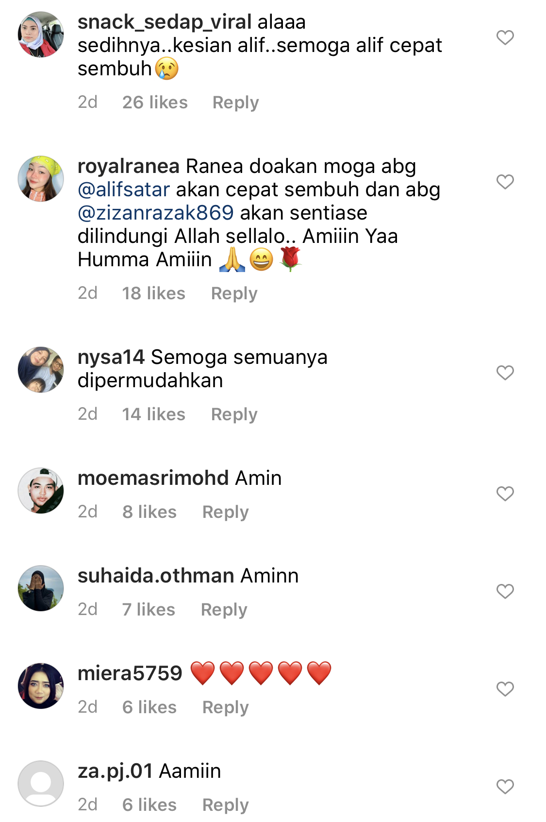Tap the heart beside moemasrimohd's comment
Viewport: 546px width, 822px height.
(x=505, y=494)
